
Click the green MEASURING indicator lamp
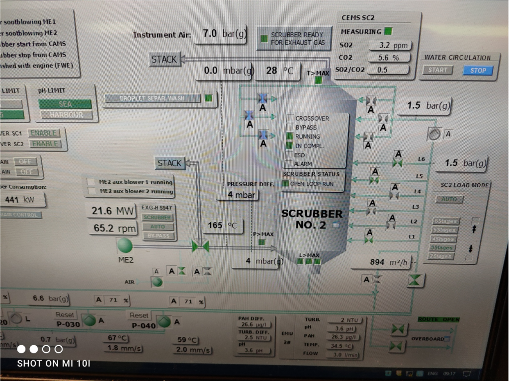click(388, 31)
